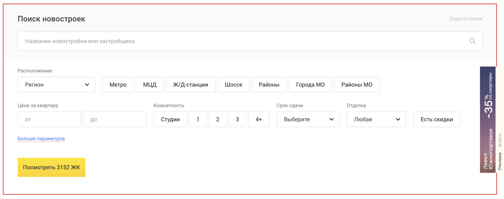Choose the Ж/Д-станции location option
Screen dimensions: 504x199
coord(190,85)
